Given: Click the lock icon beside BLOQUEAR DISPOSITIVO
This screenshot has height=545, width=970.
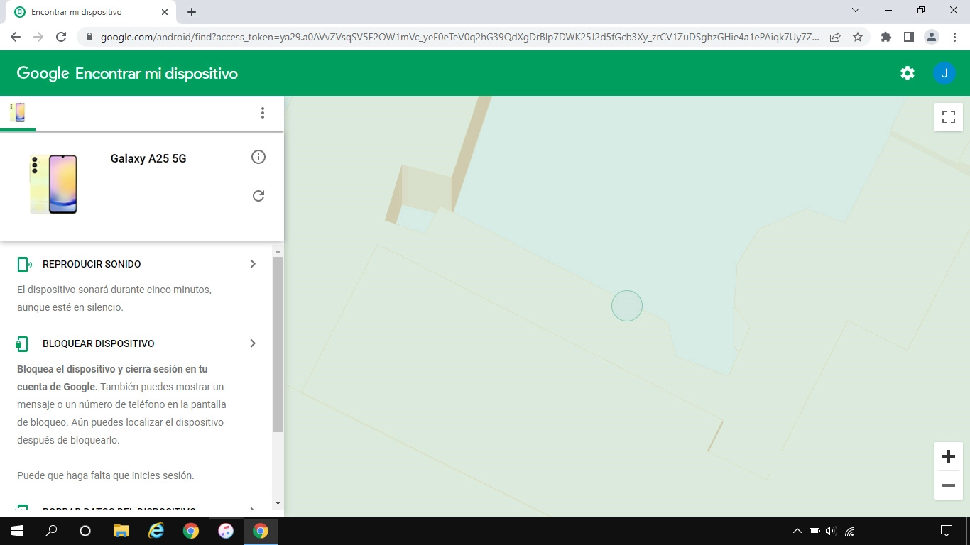Looking at the screenshot, I should pos(22,343).
